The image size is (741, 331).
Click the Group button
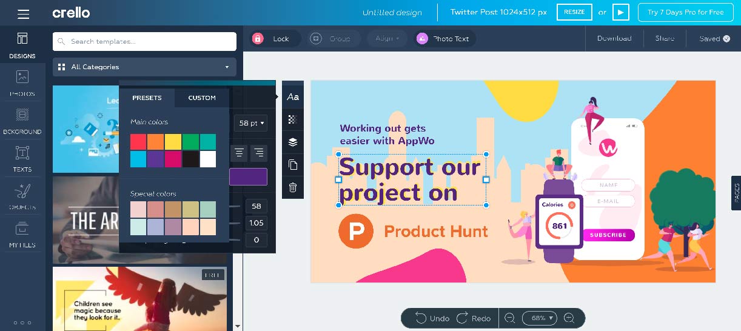334,39
